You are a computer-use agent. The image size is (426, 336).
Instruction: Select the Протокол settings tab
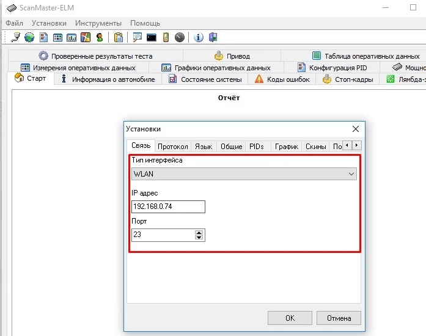[x=173, y=147]
